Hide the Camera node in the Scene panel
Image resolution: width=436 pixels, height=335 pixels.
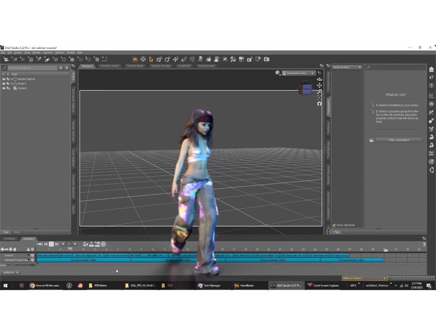click(x=4, y=88)
